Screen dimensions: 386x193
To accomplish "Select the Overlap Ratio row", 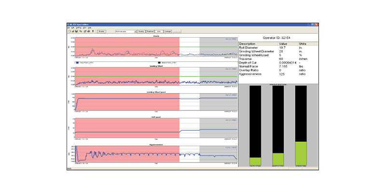I will pyautogui.click(x=278, y=70).
